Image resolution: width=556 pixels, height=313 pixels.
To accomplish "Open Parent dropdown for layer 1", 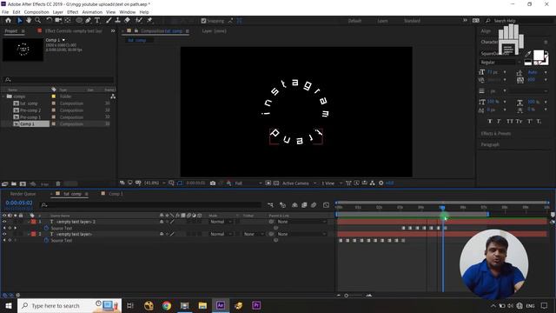I will click(x=301, y=222).
